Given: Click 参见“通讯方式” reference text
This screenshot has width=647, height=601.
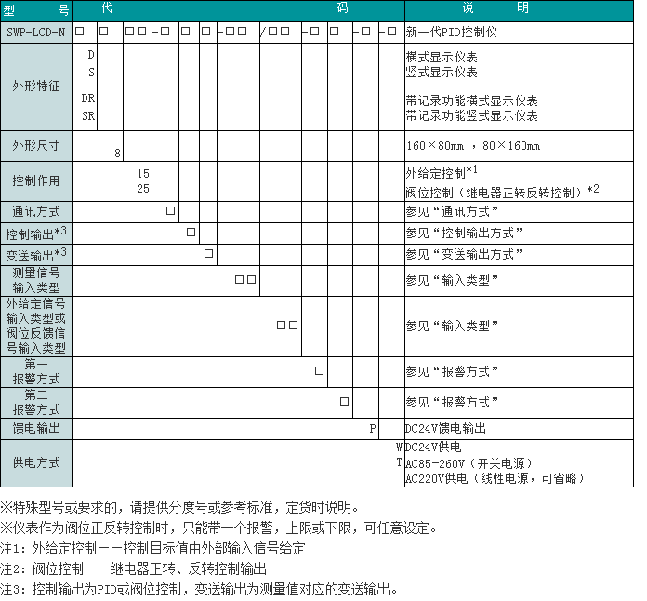Looking at the screenshot, I should pos(452,211).
